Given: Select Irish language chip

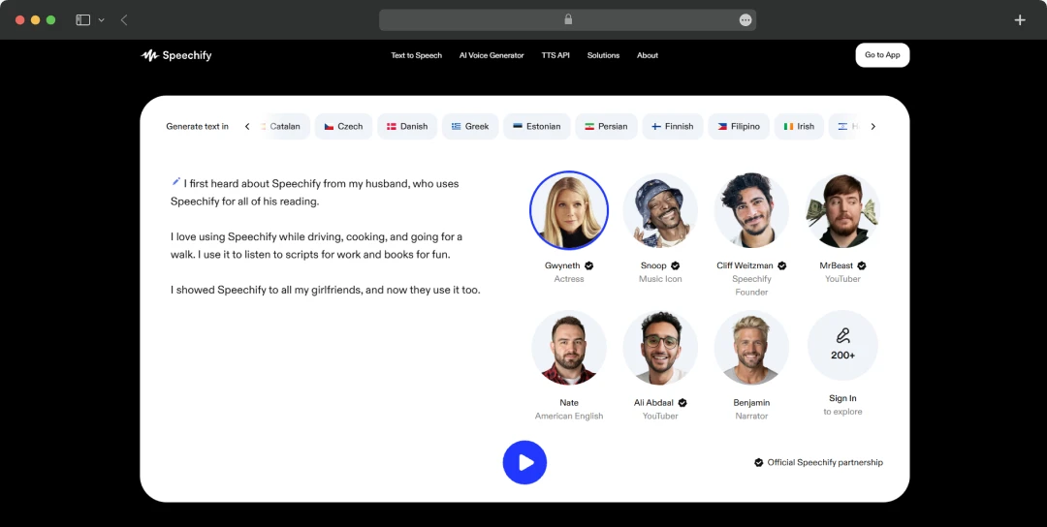Looking at the screenshot, I should pyautogui.click(x=799, y=127).
